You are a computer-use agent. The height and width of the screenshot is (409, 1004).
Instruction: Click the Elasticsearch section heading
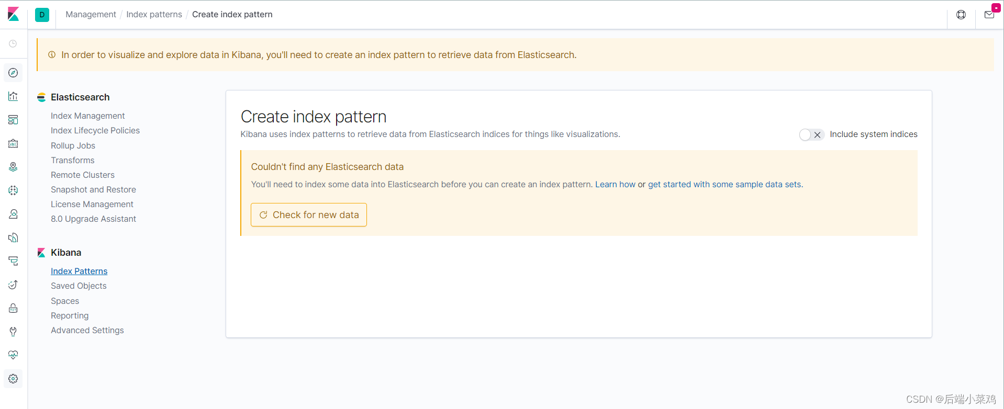pos(80,97)
